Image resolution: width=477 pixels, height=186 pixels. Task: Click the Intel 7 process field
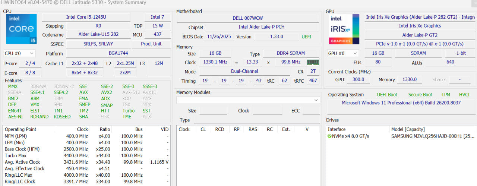[157, 17]
